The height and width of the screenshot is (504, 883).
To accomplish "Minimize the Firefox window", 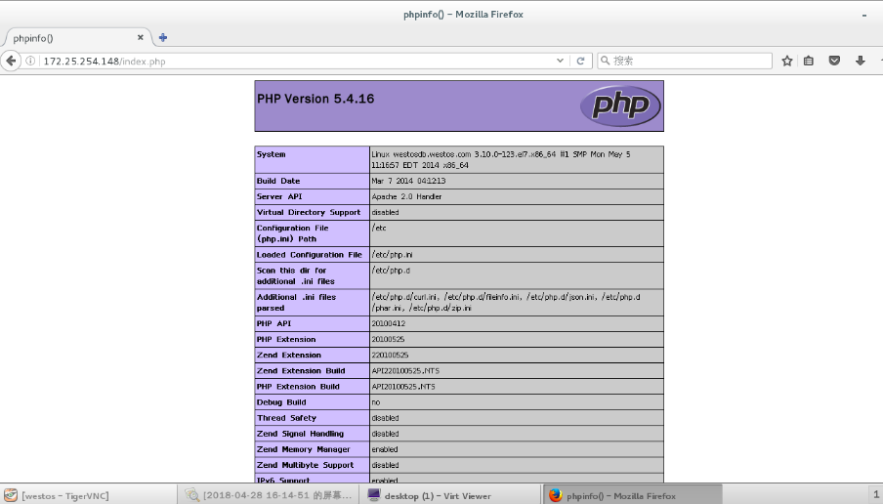I will (863, 16).
